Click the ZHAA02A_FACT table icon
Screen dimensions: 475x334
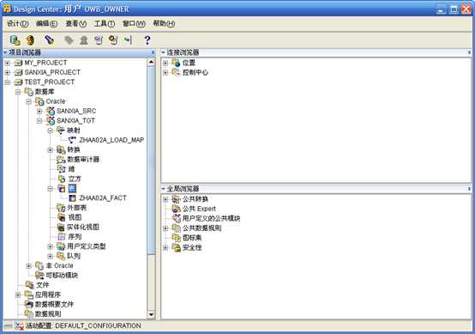[72, 198]
